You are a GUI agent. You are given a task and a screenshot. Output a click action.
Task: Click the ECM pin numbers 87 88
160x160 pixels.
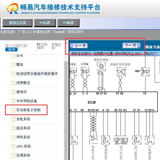point(119,93)
